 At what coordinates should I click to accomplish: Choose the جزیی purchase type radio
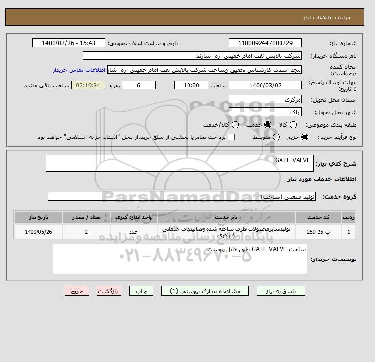coord(305,137)
